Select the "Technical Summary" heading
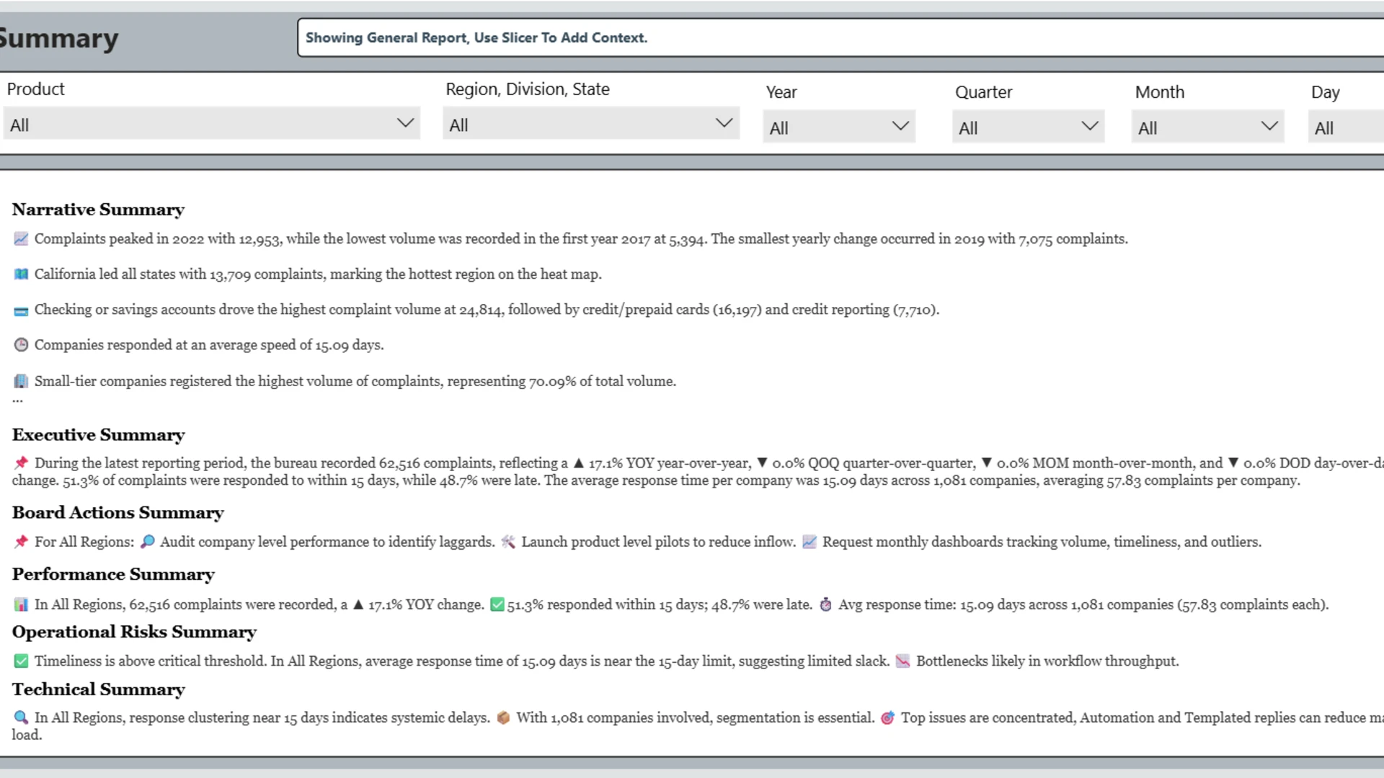 pyautogui.click(x=99, y=689)
